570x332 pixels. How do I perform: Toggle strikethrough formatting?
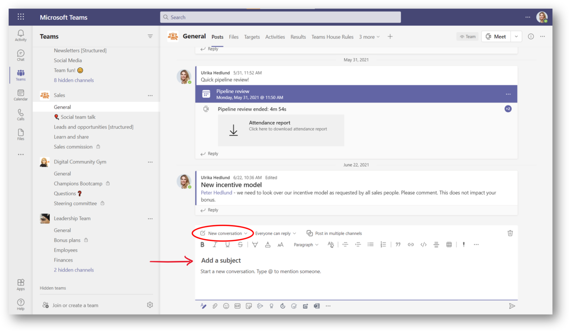[240, 244]
